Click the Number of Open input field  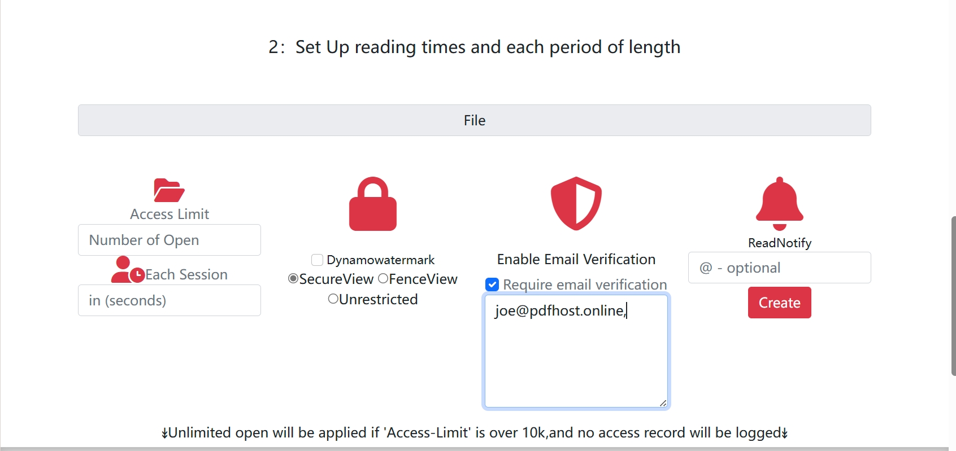coord(169,240)
